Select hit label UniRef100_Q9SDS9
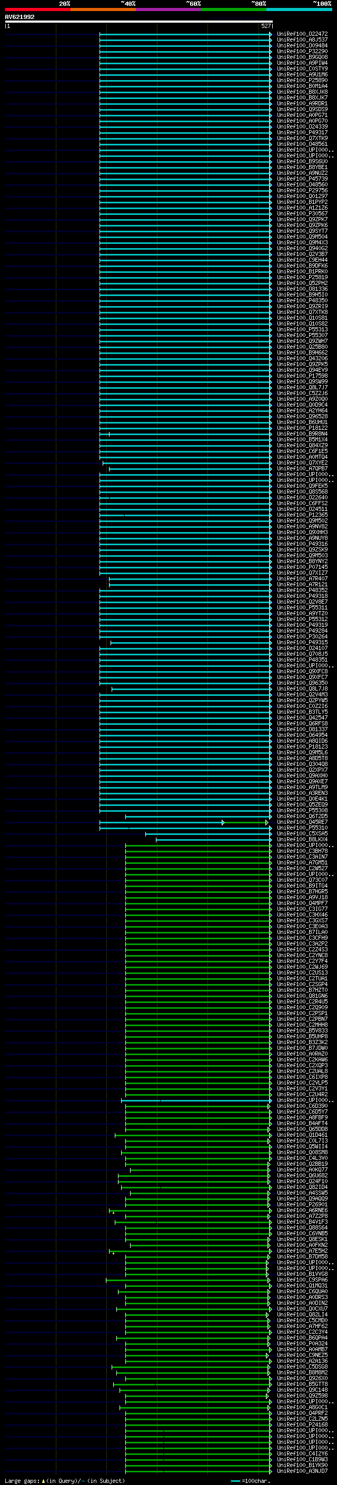The height and width of the screenshot is (1485, 337). 302,110
